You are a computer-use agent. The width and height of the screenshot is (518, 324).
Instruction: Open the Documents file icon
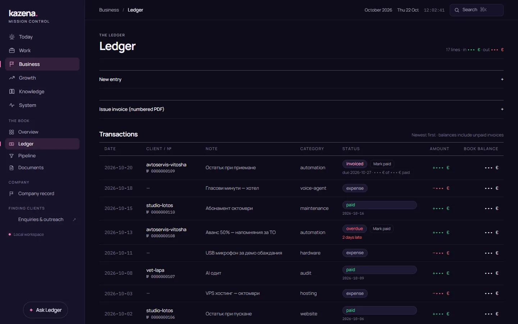point(12,168)
